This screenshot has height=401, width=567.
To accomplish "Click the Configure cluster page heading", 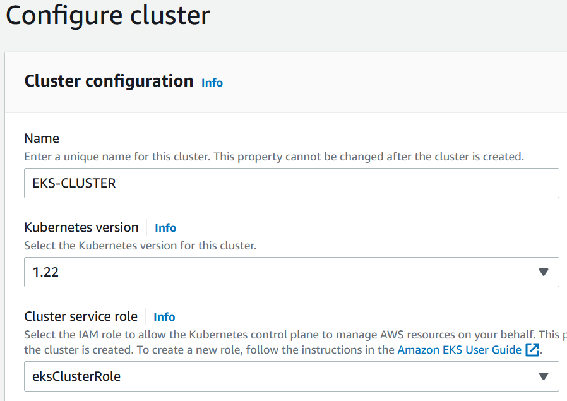I will (x=108, y=16).
